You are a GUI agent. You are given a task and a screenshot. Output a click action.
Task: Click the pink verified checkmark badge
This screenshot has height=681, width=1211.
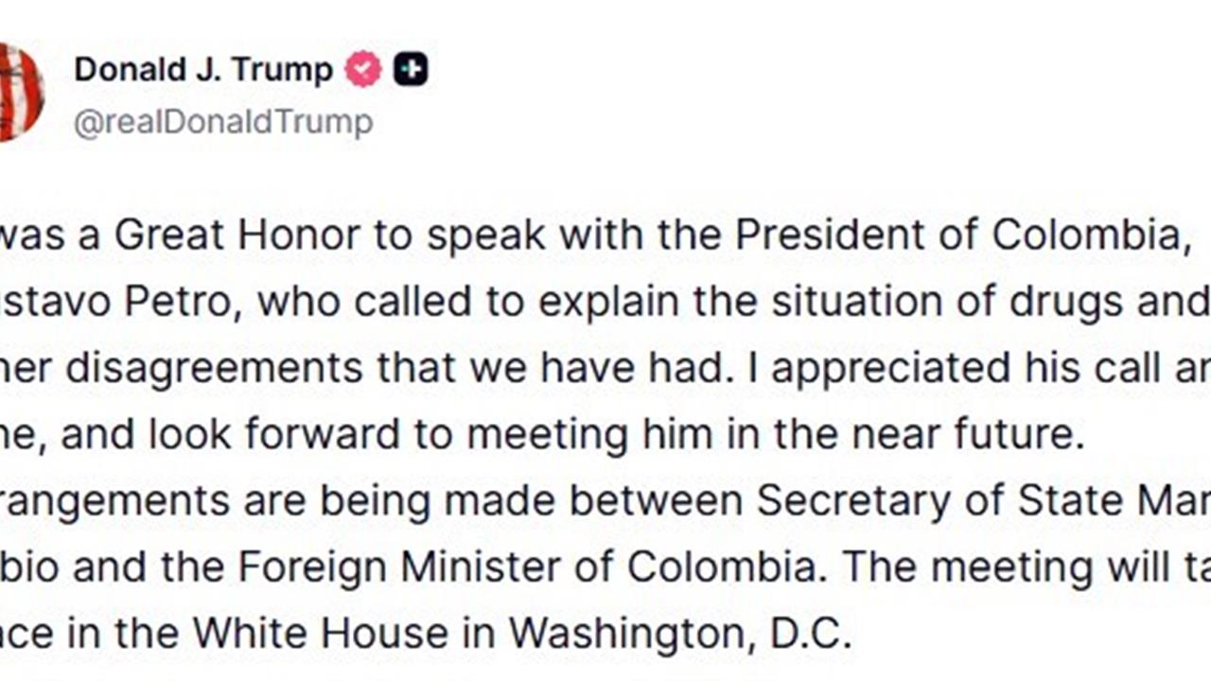pos(362,70)
